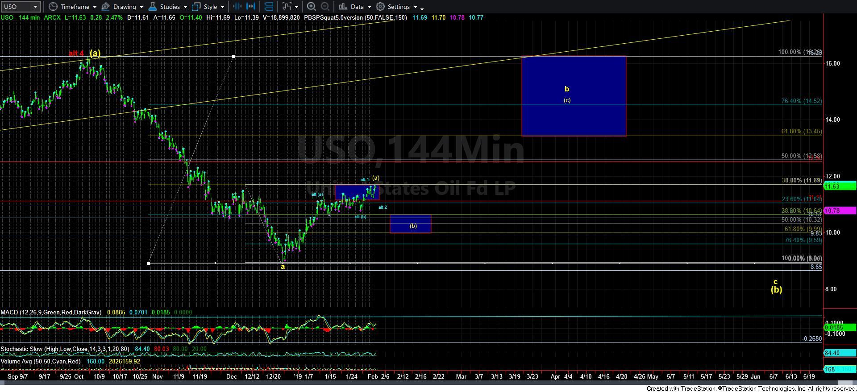857x392 pixels.
Task: Increase bar spacing with expand-bars icon
Action: tap(251, 7)
